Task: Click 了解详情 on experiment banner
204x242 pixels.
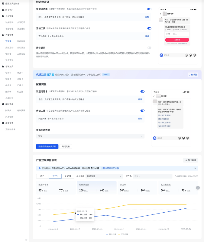Action: click(193, 75)
